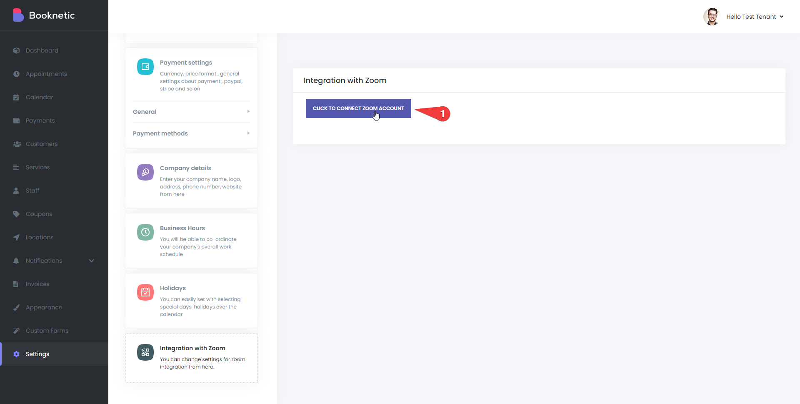Screen dimensions: 800x404
Task: Open Custom Forms menu entry
Action: click(x=54, y=331)
